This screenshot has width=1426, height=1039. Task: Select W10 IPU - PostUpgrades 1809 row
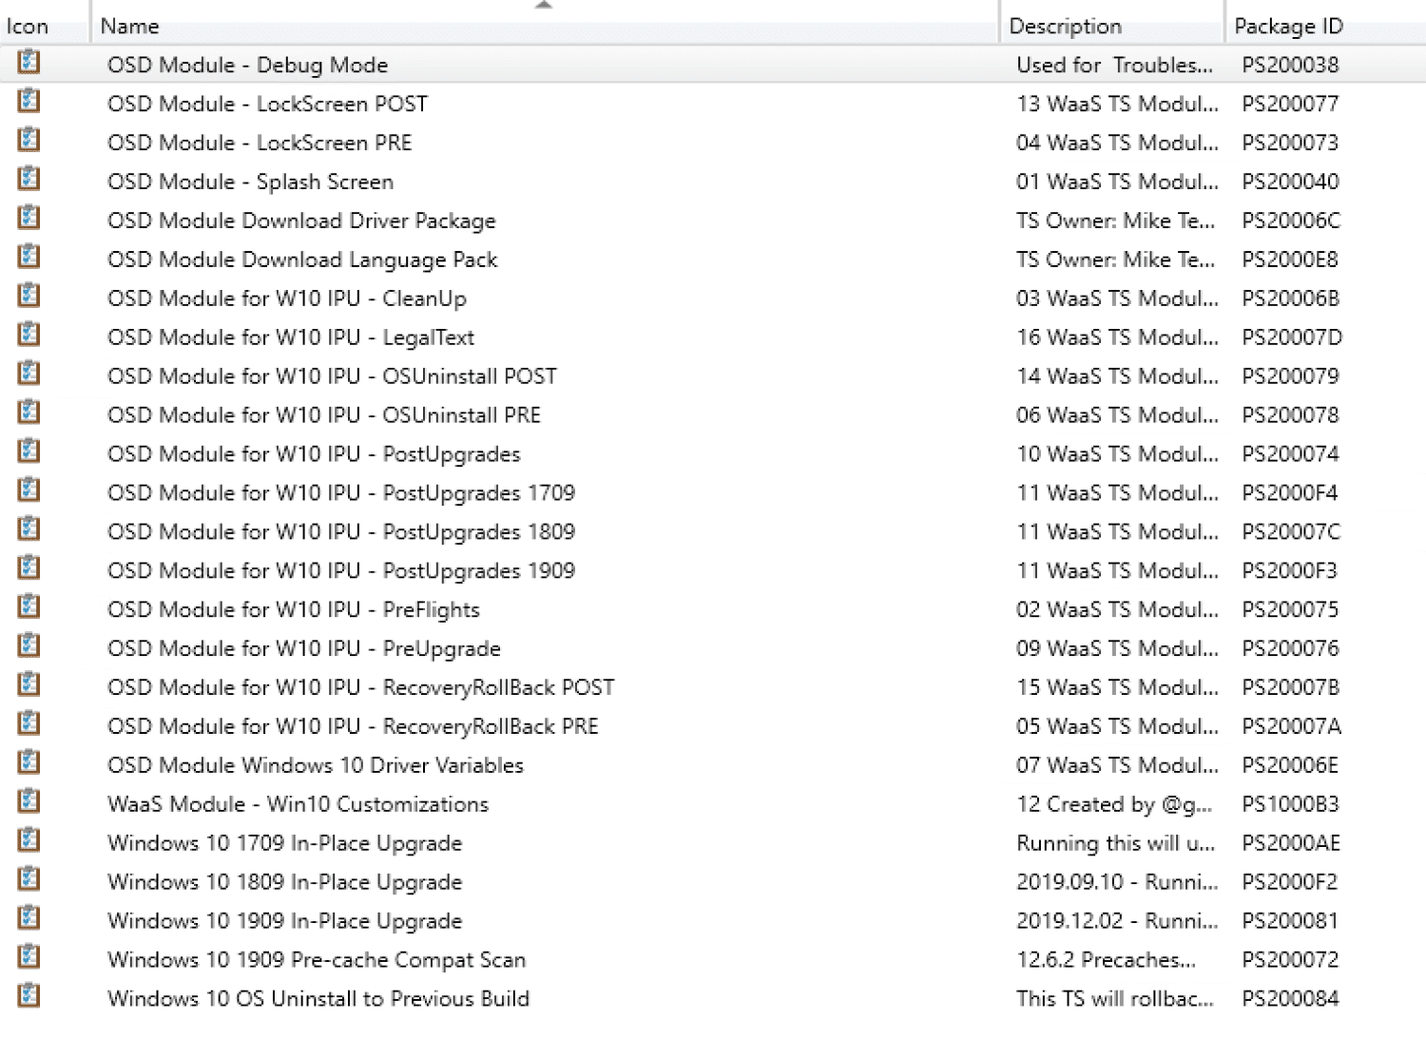341,532
